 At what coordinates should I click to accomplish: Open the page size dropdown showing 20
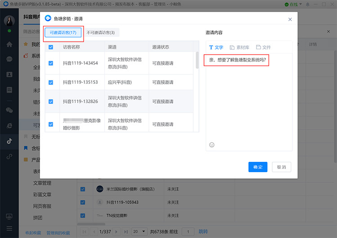[139, 232]
